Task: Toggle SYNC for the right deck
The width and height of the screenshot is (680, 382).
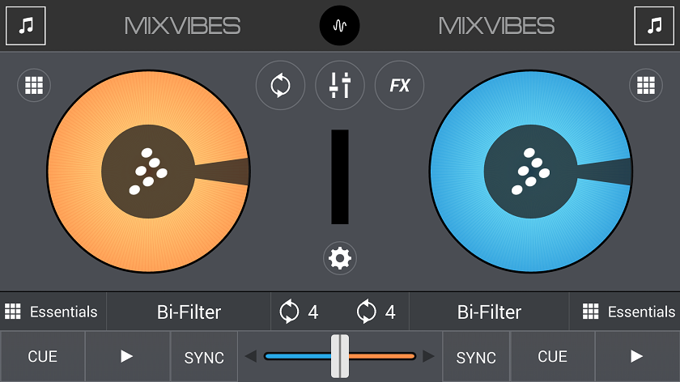Action: tap(476, 357)
